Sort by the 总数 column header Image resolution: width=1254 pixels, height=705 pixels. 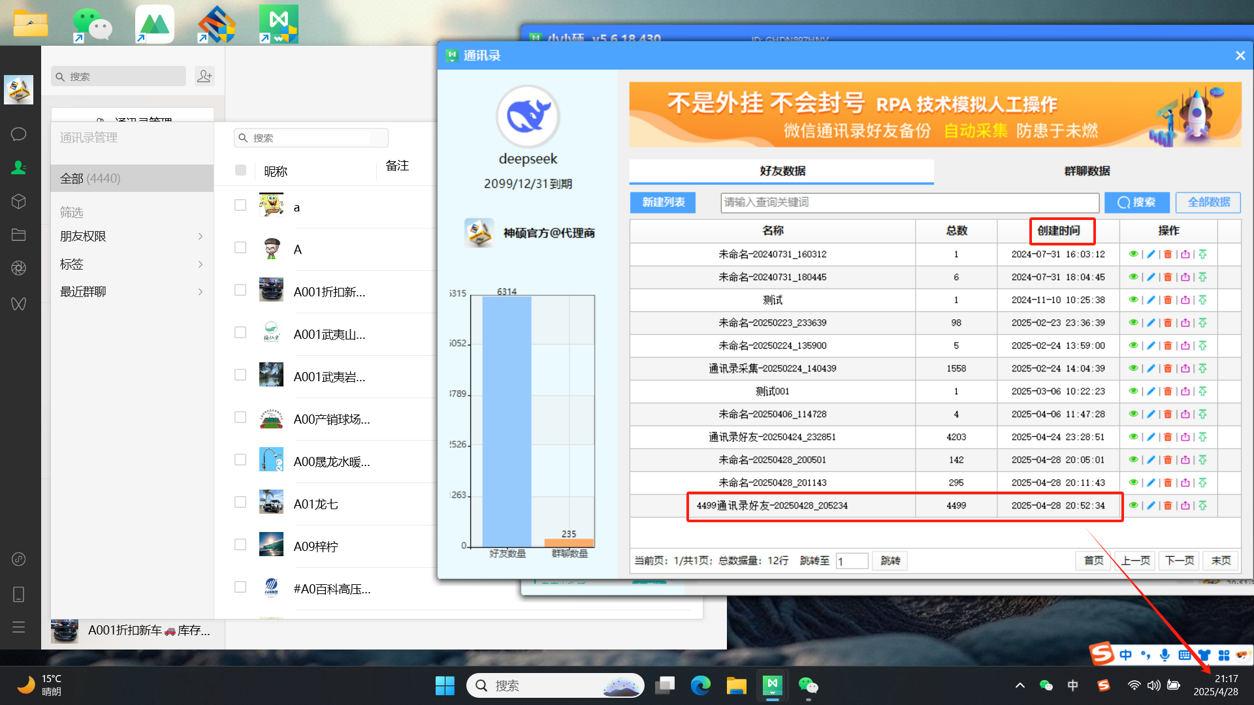click(x=956, y=230)
